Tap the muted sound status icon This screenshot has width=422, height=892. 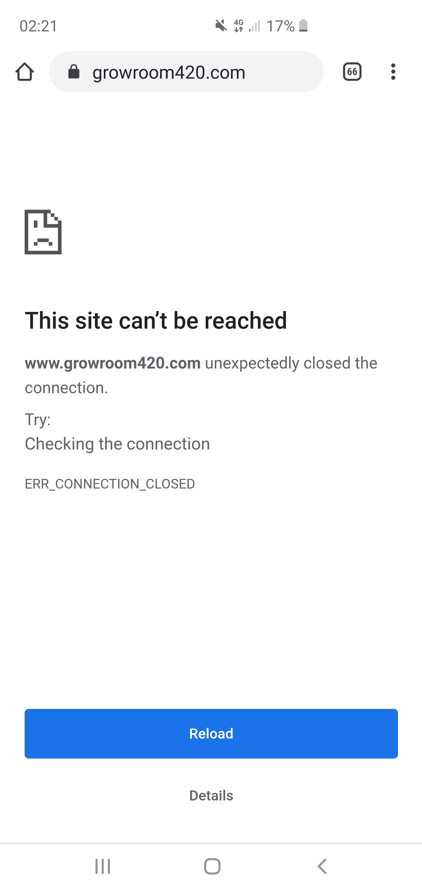(x=221, y=26)
